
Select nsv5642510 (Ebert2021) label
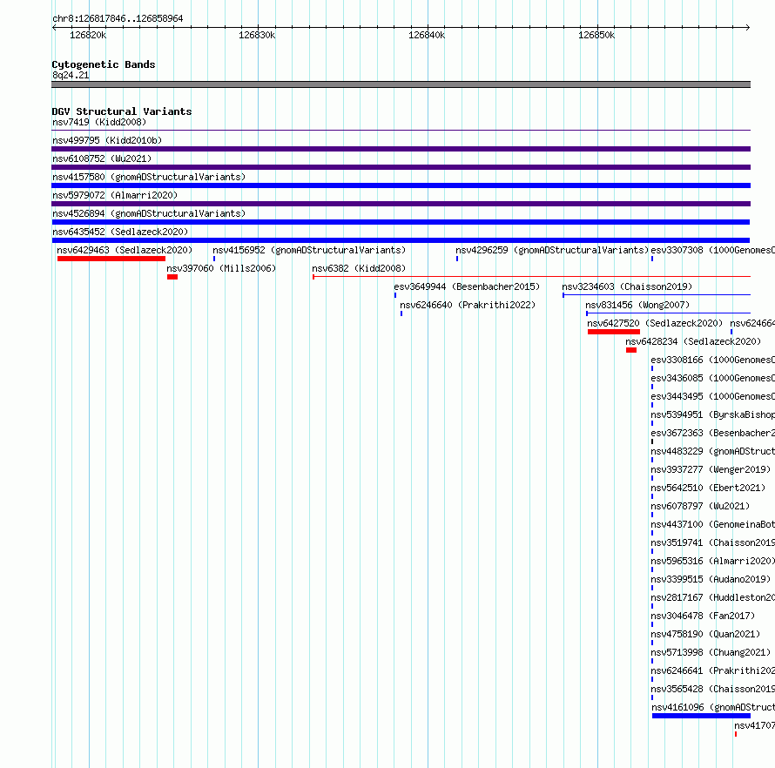coord(708,488)
